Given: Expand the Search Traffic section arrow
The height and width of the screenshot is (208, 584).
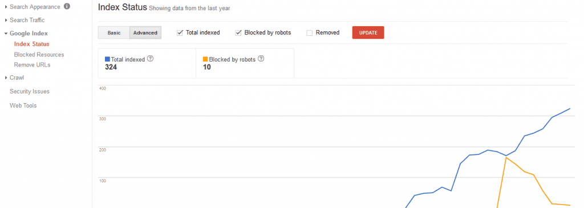Looking at the screenshot, I should click(x=6, y=20).
